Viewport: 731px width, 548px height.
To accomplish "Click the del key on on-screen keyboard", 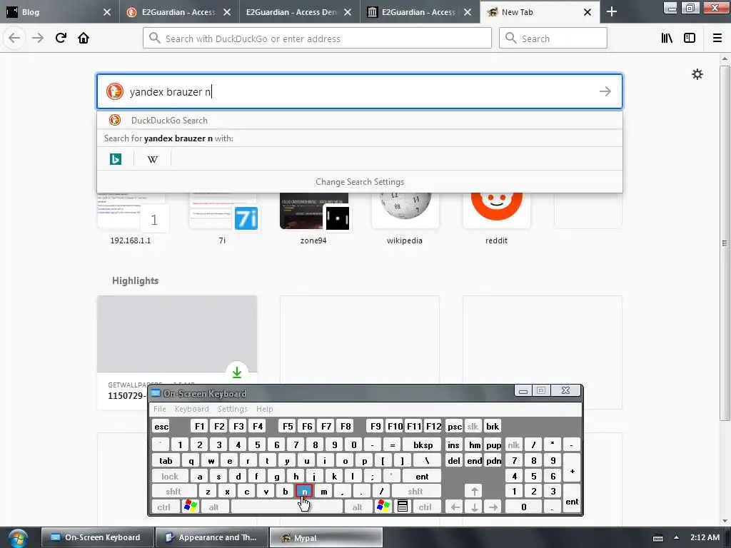I will pyautogui.click(x=453, y=460).
